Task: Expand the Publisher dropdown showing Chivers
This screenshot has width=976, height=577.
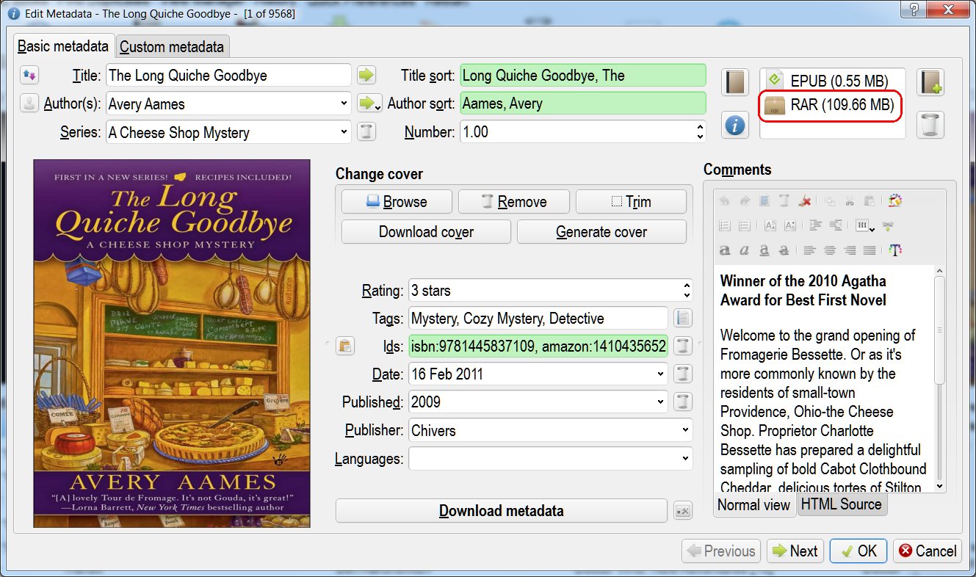Action: click(x=685, y=430)
